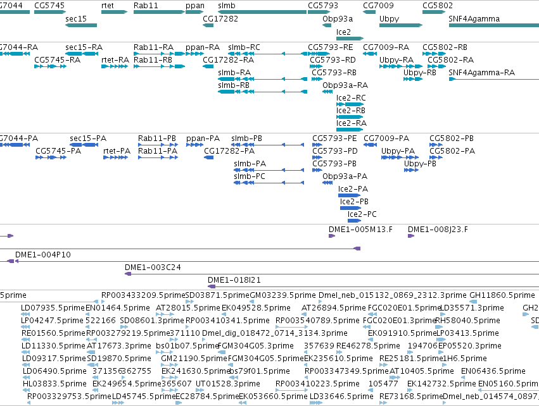Select EST label UT01528.3prime
This screenshot has height=406, width=539.
point(228,384)
